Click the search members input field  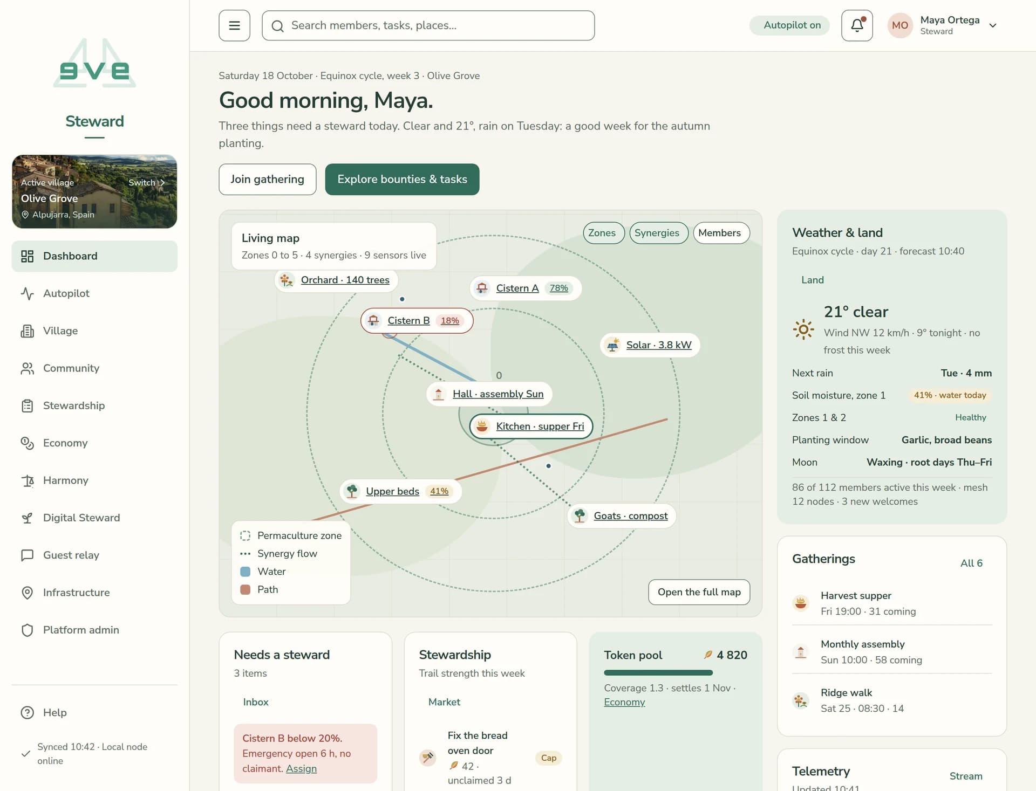pyautogui.click(x=428, y=25)
